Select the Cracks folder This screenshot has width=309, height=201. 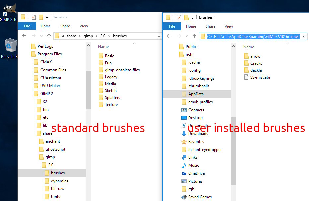pyautogui.click(x=253, y=63)
